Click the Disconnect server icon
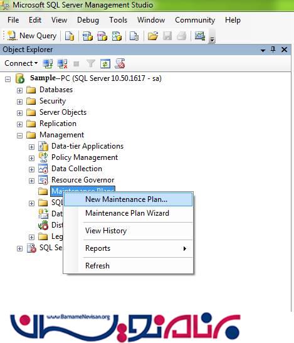This screenshot has width=294, height=343. tap(62, 64)
